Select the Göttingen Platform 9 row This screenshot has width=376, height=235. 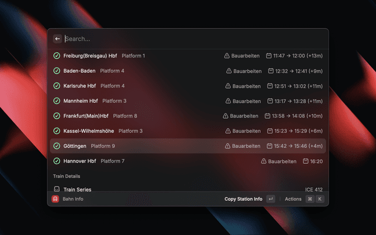[188, 146]
